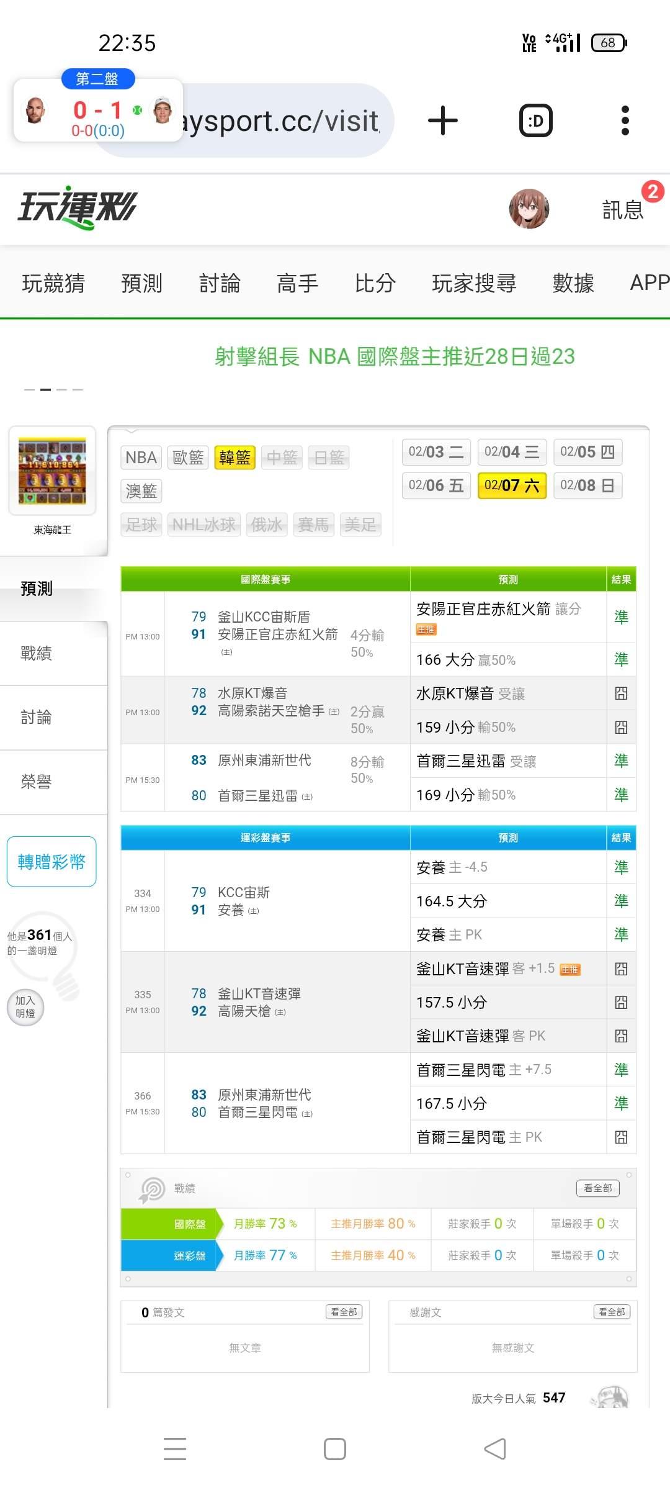Tap the 玩運彩 site logo
Viewport: 670px width, 1490px height.
pyautogui.click(x=78, y=208)
